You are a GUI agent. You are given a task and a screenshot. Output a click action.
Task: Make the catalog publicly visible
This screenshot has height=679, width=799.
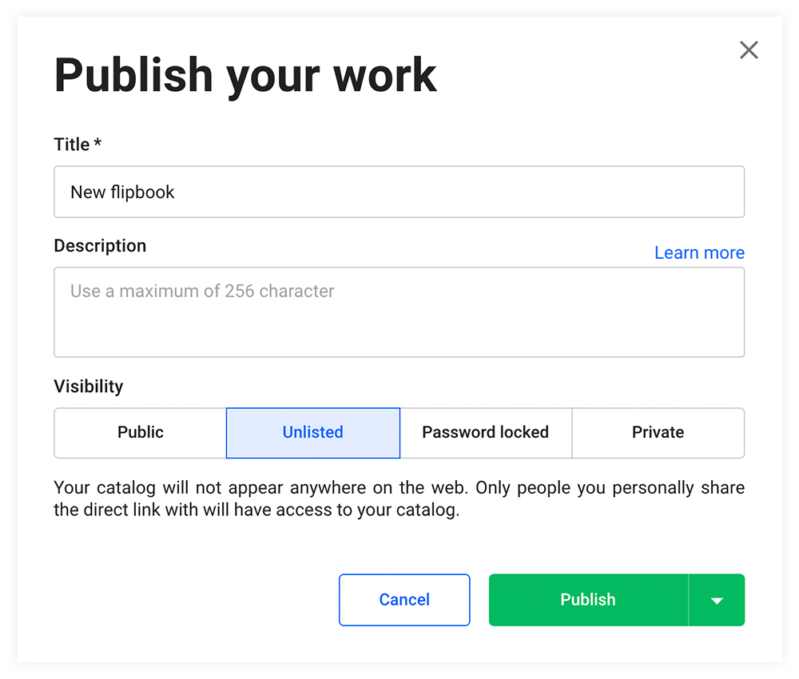(140, 432)
